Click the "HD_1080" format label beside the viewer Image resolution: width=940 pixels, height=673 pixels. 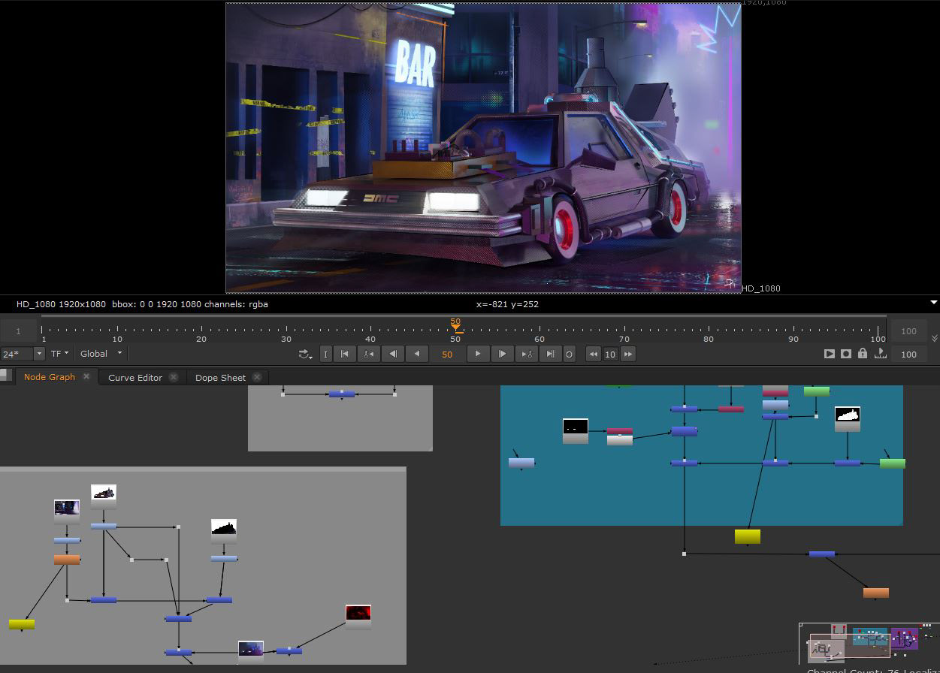[761, 288]
